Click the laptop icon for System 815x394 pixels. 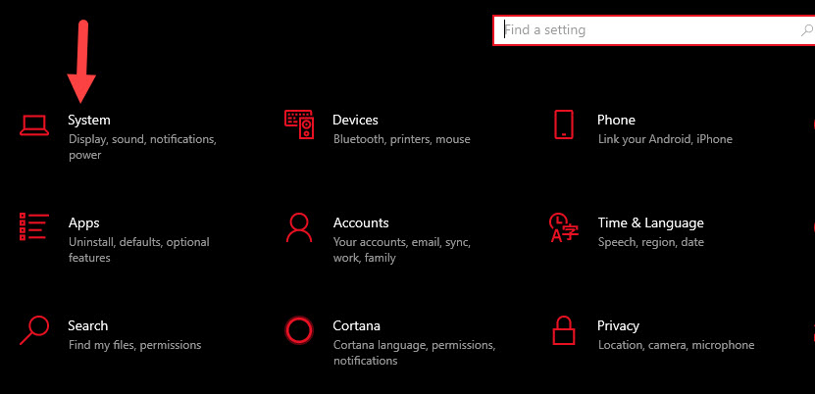pyautogui.click(x=34, y=124)
